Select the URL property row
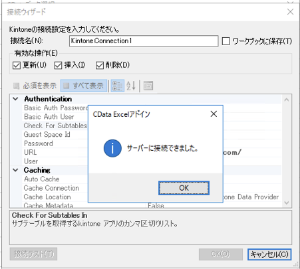300x269 pixels. (x=31, y=152)
